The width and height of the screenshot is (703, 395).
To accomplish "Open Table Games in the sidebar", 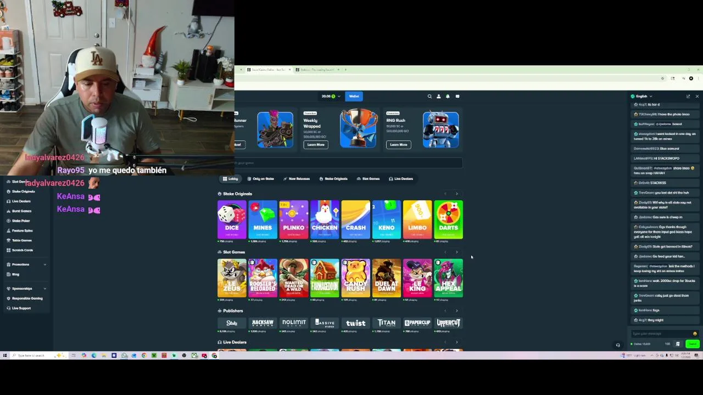I will (x=22, y=240).
